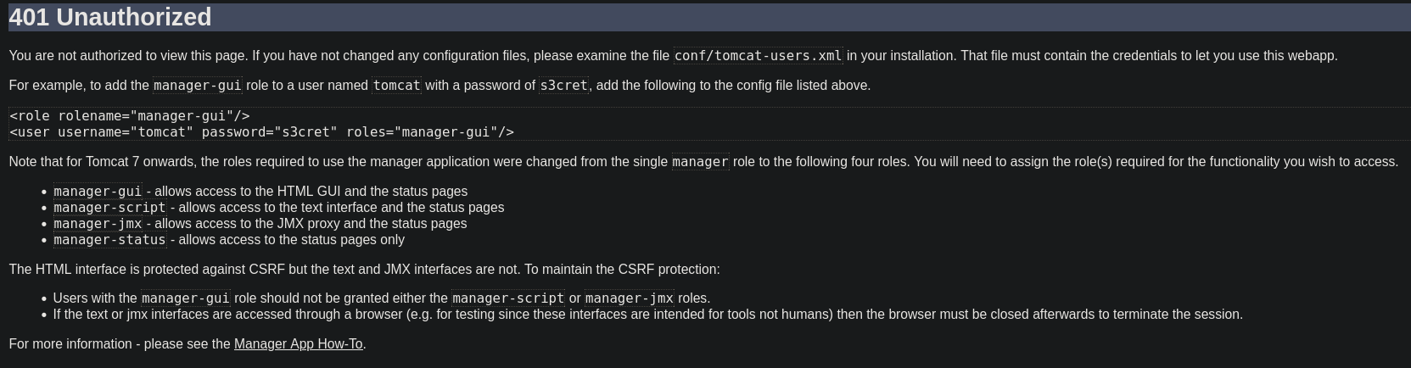This screenshot has height=368, width=1411.
Task: Click the browser must be closed bullet
Action: [x=647, y=315]
